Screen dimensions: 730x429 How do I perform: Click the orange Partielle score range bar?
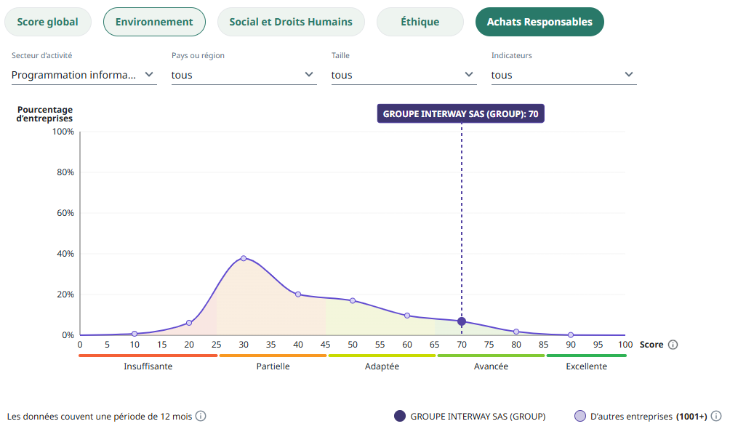click(x=273, y=356)
